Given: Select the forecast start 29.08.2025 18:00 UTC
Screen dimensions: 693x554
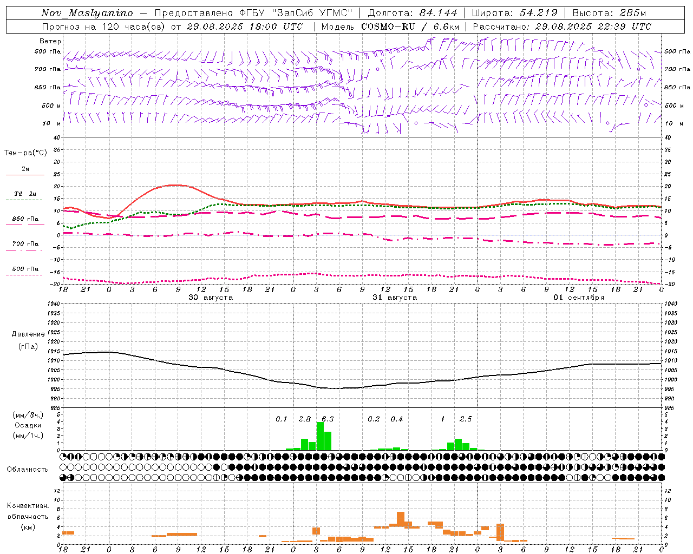Looking at the screenshot, I should tap(245, 27).
